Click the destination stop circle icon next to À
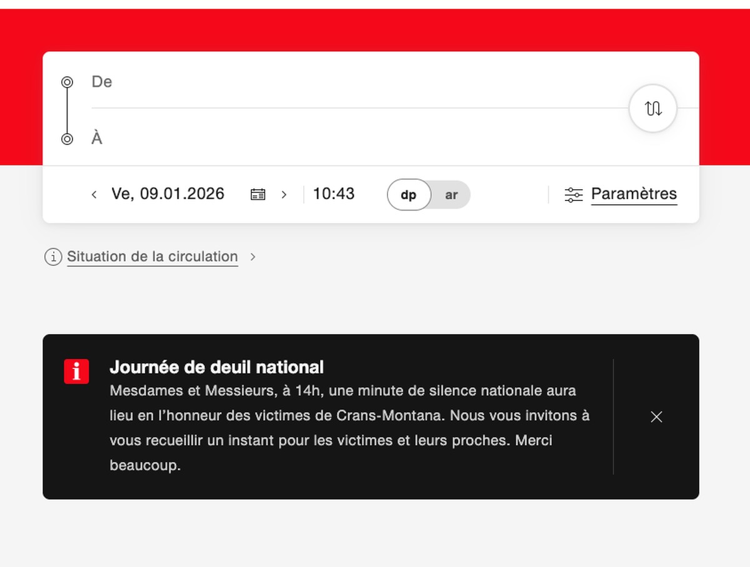 [67, 139]
